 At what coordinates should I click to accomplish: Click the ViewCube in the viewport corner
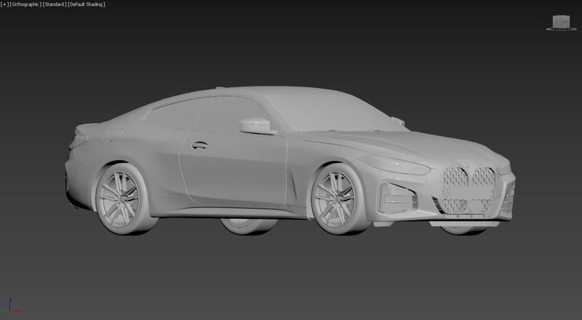[x=561, y=23]
